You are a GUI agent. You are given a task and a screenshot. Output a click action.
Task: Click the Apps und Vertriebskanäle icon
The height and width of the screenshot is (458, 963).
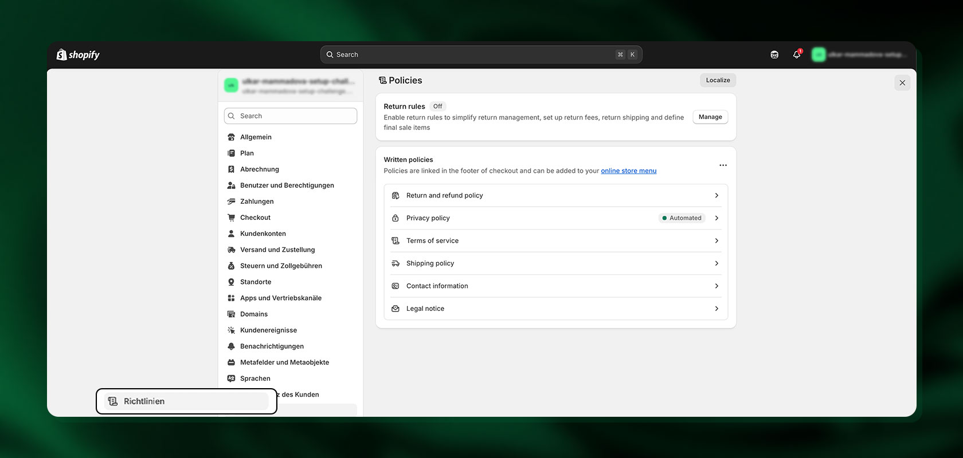click(x=231, y=298)
